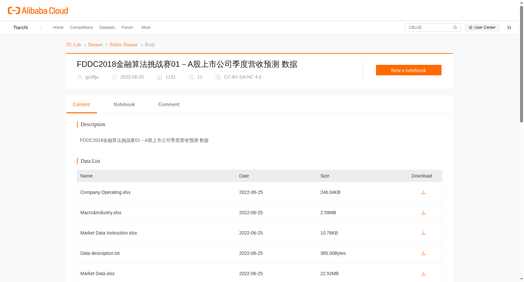Screen dimensions: 524x282
Task: Click author name gzoftju
Action: tap(92, 77)
